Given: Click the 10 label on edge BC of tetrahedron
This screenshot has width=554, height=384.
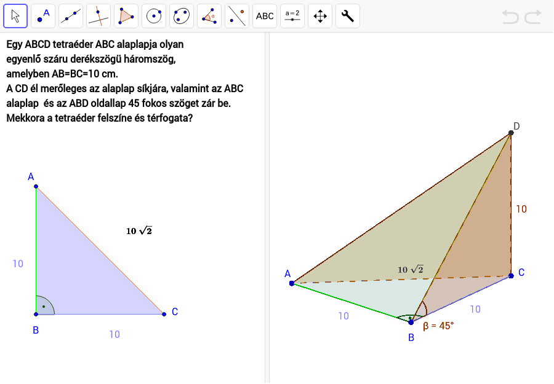Looking at the screenshot, I should tap(475, 309).
